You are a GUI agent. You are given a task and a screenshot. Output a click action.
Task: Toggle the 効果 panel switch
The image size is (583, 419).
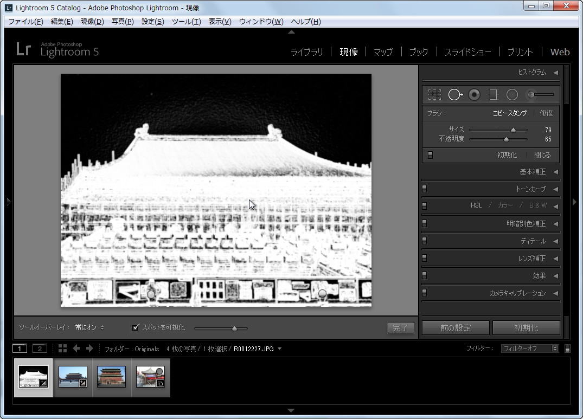coord(424,275)
